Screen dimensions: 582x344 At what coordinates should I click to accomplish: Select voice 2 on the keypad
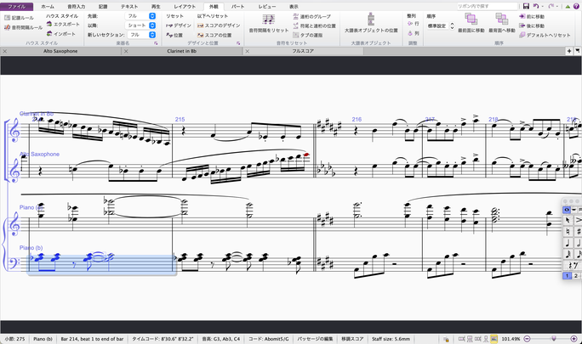coord(576,275)
